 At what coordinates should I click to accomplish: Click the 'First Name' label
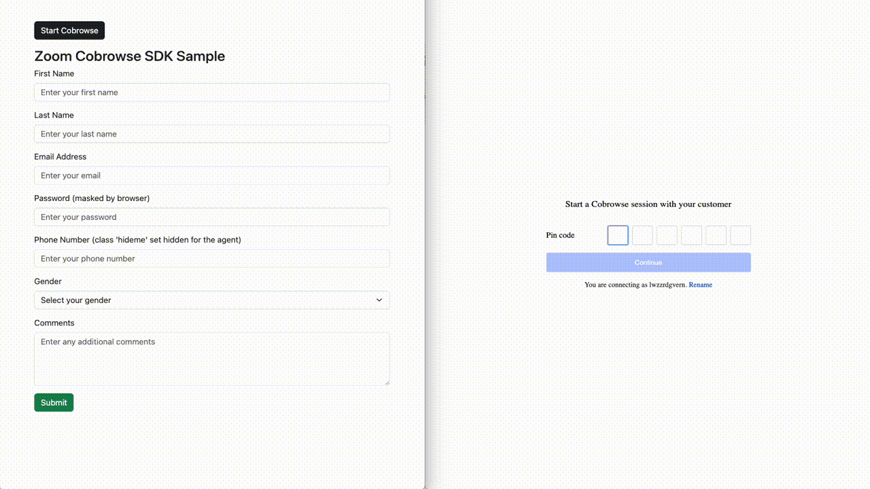(54, 74)
